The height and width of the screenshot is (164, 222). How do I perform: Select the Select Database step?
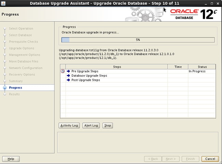[20, 35]
